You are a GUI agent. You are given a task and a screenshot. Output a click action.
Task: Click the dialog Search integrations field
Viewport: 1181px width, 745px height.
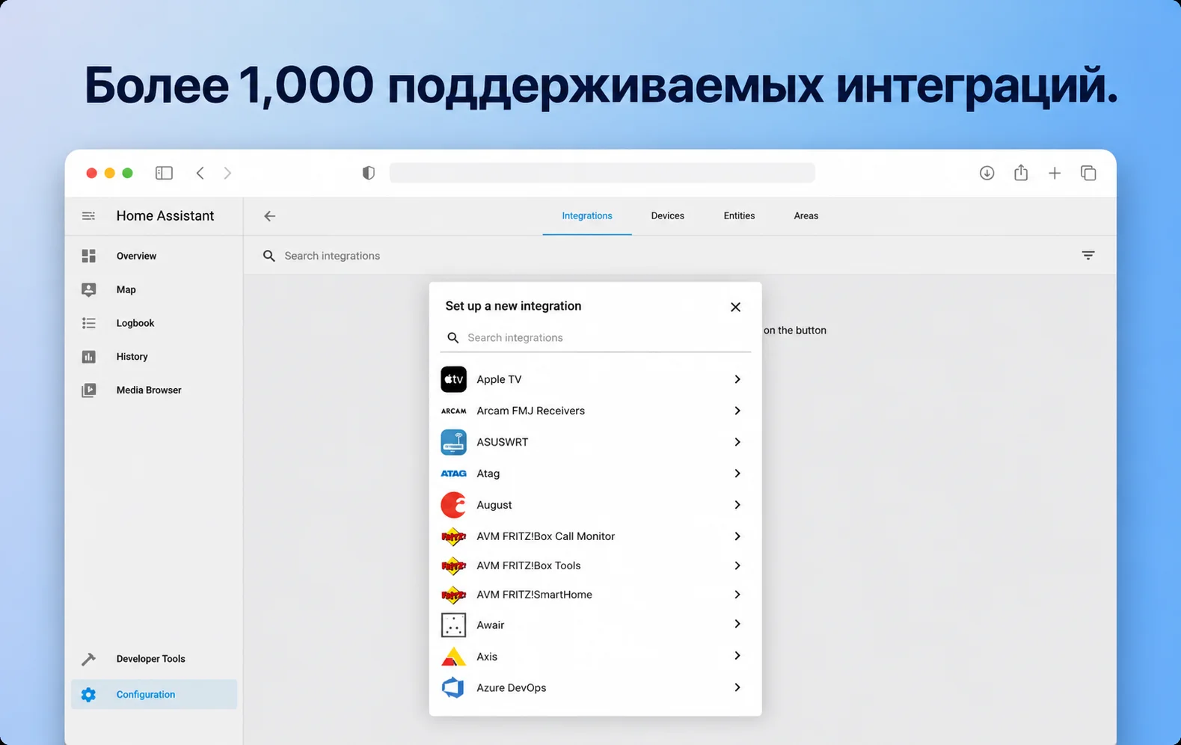[x=596, y=337]
